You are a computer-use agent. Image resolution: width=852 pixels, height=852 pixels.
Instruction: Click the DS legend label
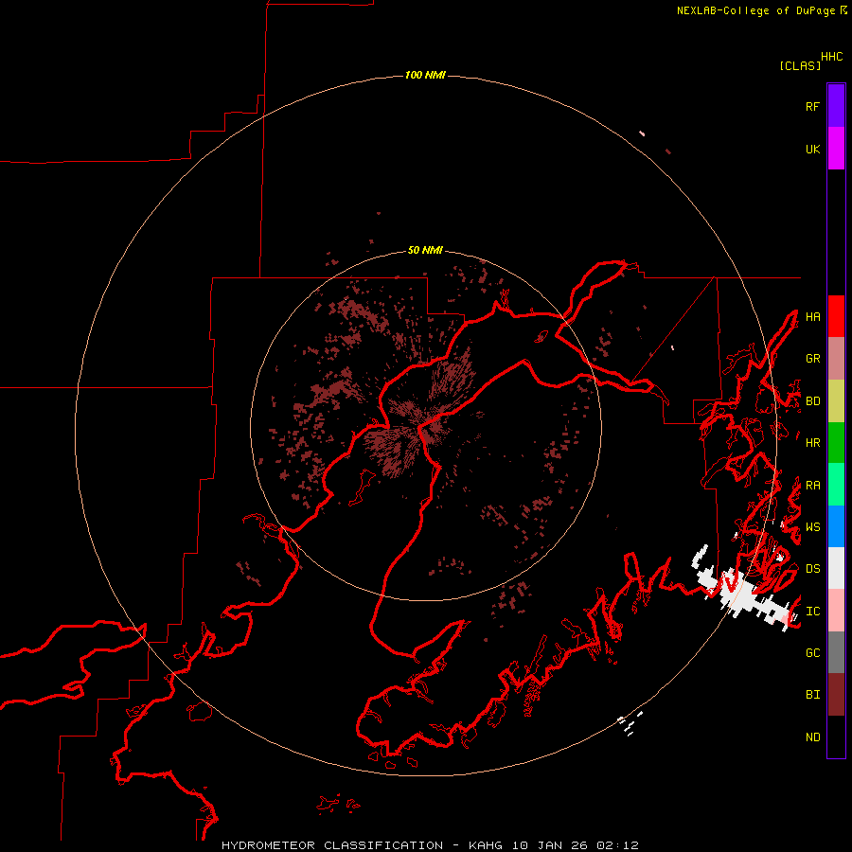(x=812, y=569)
